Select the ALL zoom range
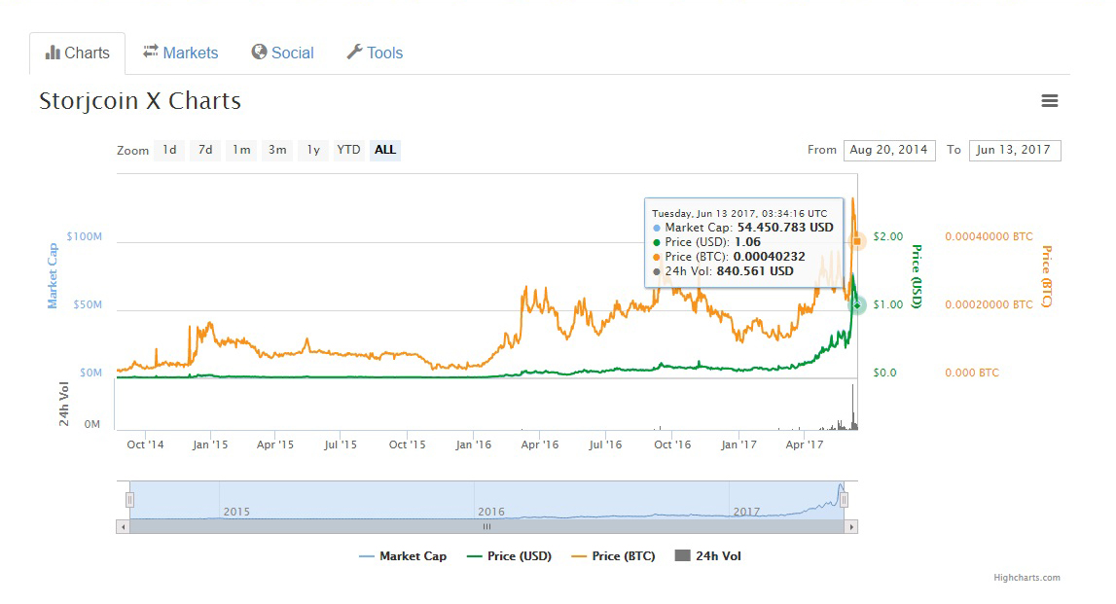Viewport: 1116px width, 604px height. [385, 150]
